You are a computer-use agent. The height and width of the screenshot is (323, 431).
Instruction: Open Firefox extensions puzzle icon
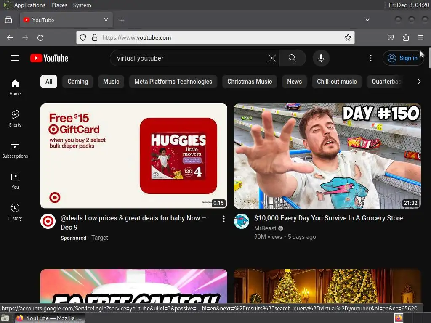pos(406,37)
